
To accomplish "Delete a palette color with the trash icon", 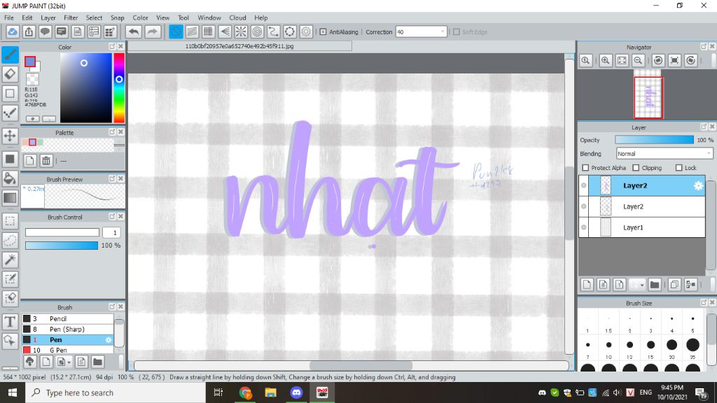I will 46,160.
